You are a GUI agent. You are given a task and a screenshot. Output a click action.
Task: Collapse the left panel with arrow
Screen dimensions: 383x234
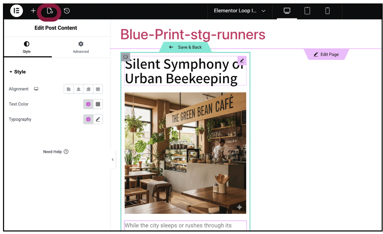pos(113,159)
